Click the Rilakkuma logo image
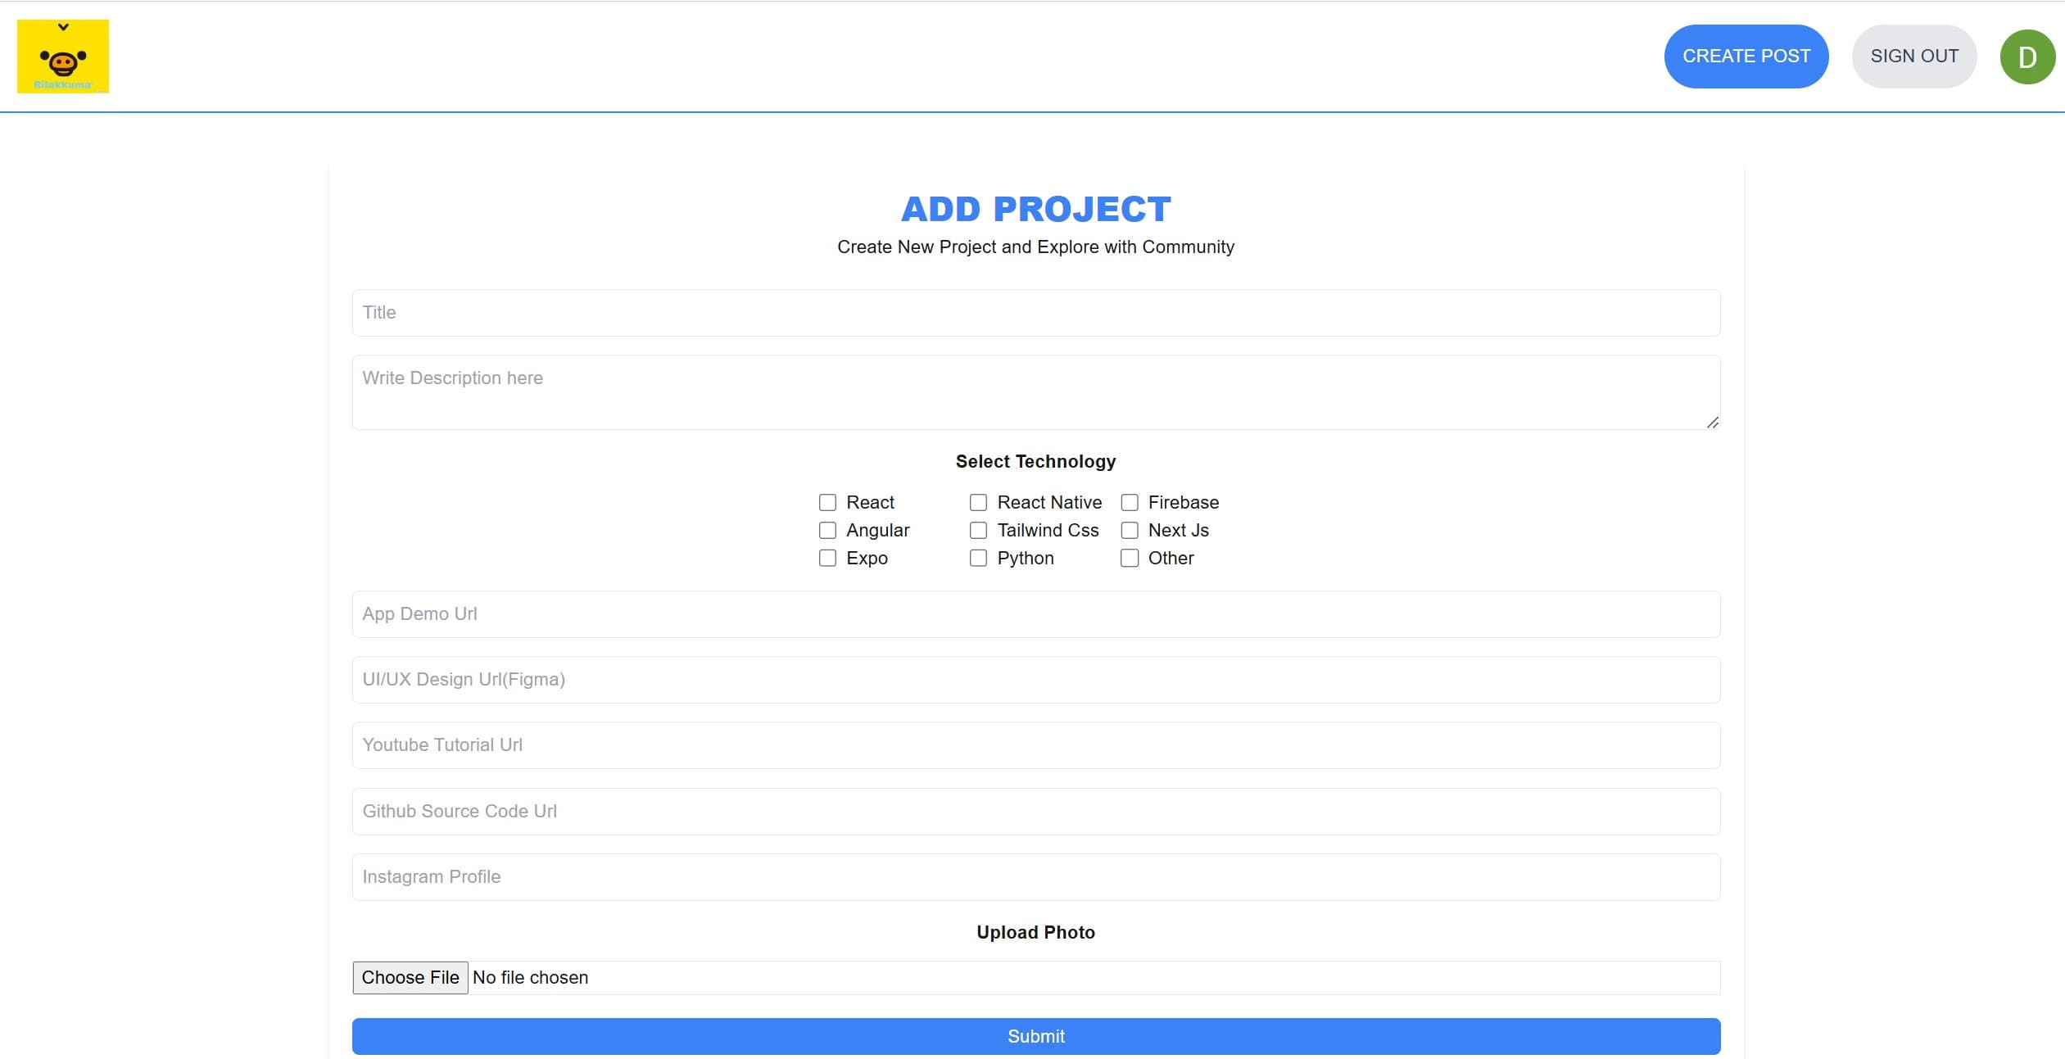 pyautogui.click(x=63, y=57)
